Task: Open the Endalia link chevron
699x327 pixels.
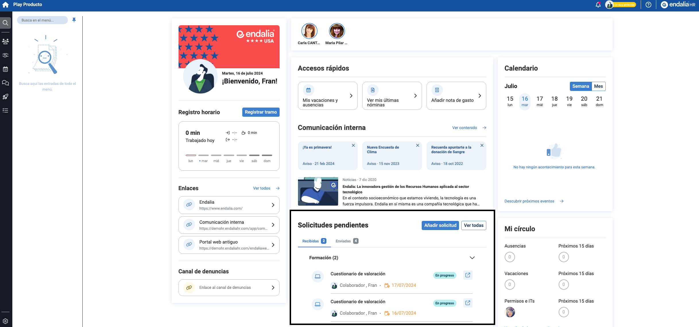Action: pos(273,205)
